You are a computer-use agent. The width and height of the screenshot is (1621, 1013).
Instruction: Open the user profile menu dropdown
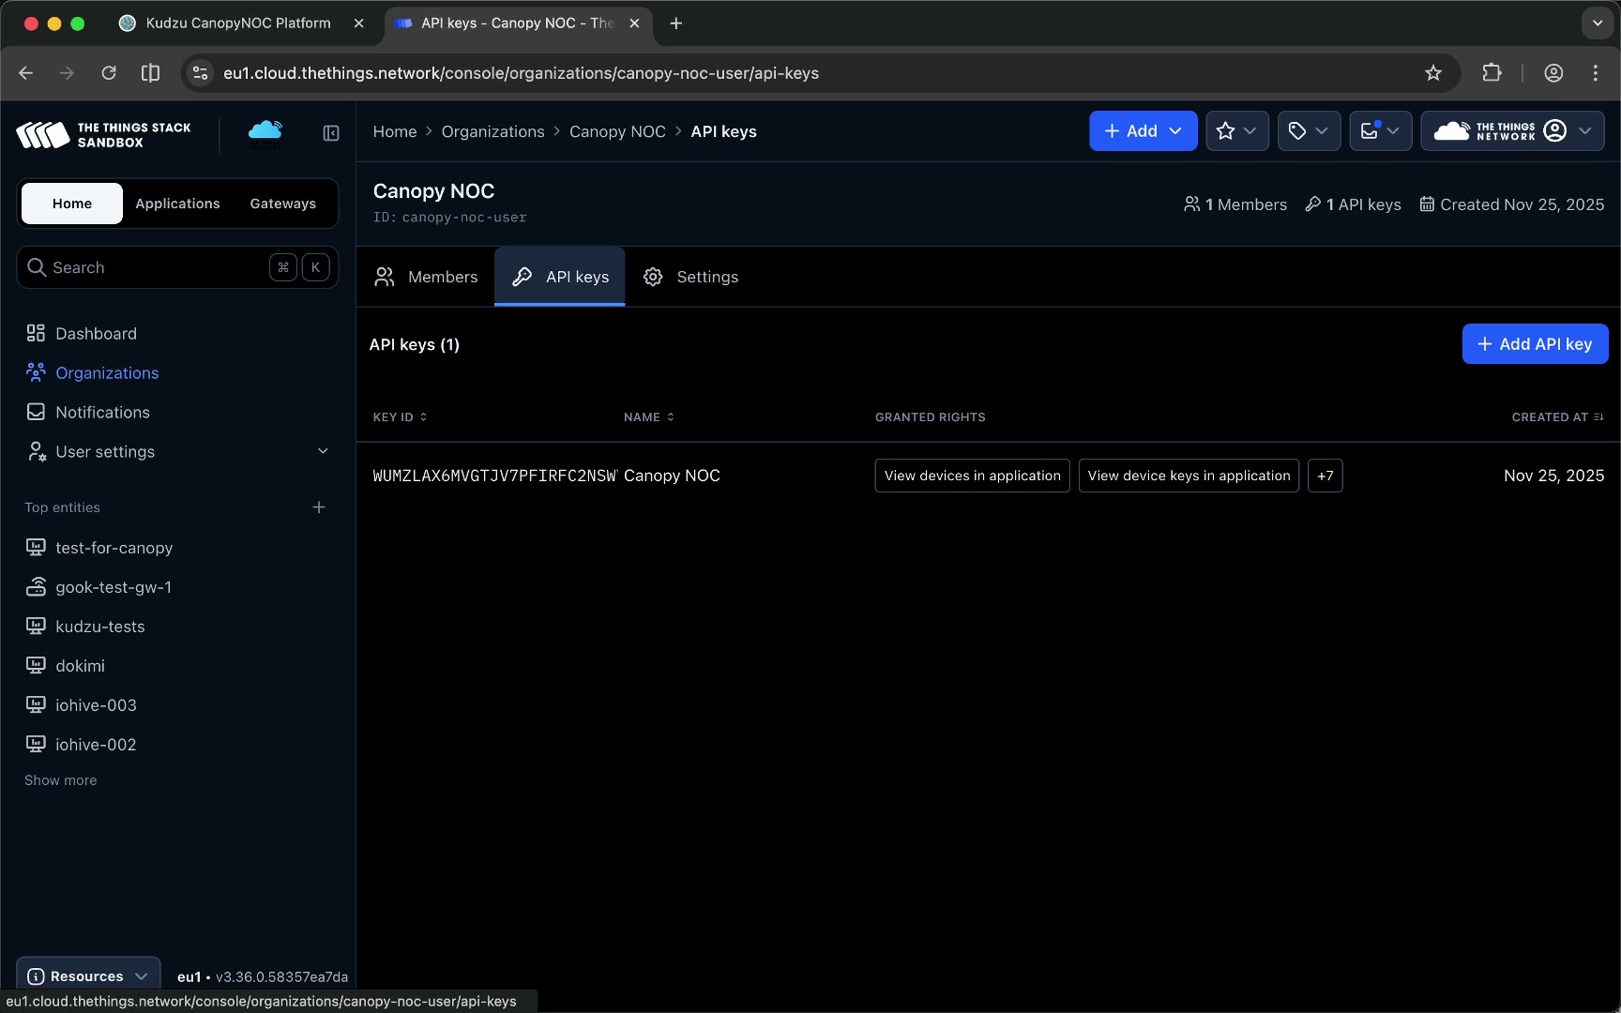tap(1512, 131)
